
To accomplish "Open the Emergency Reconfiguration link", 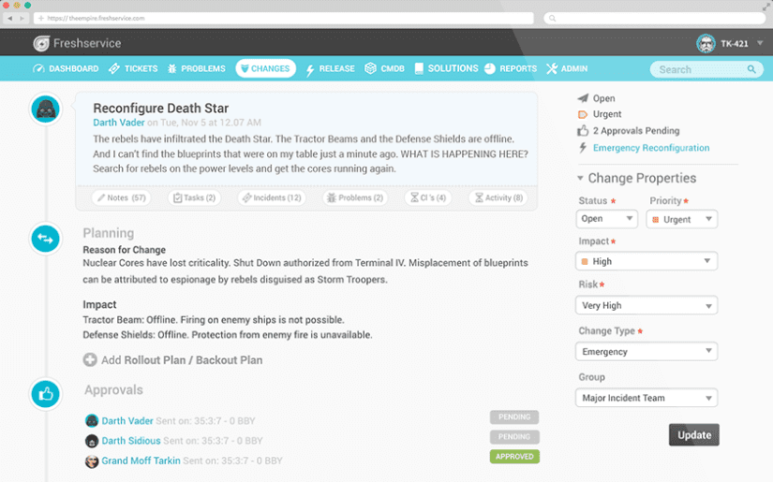I will (x=651, y=148).
